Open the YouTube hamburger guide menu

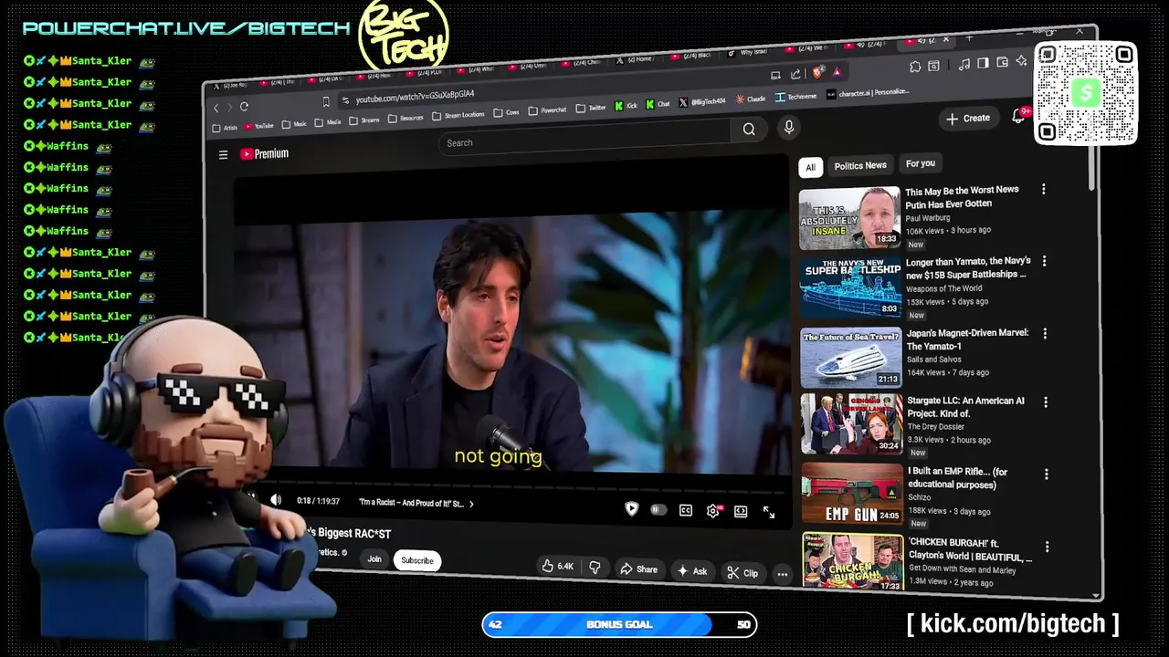(x=223, y=155)
